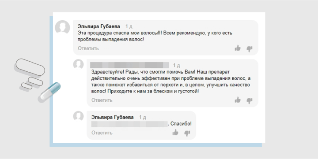The height and width of the screenshot is (159, 318).
Task: Open Эльвира Губаева profile in Спасибо! comment
Action: [112, 117]
